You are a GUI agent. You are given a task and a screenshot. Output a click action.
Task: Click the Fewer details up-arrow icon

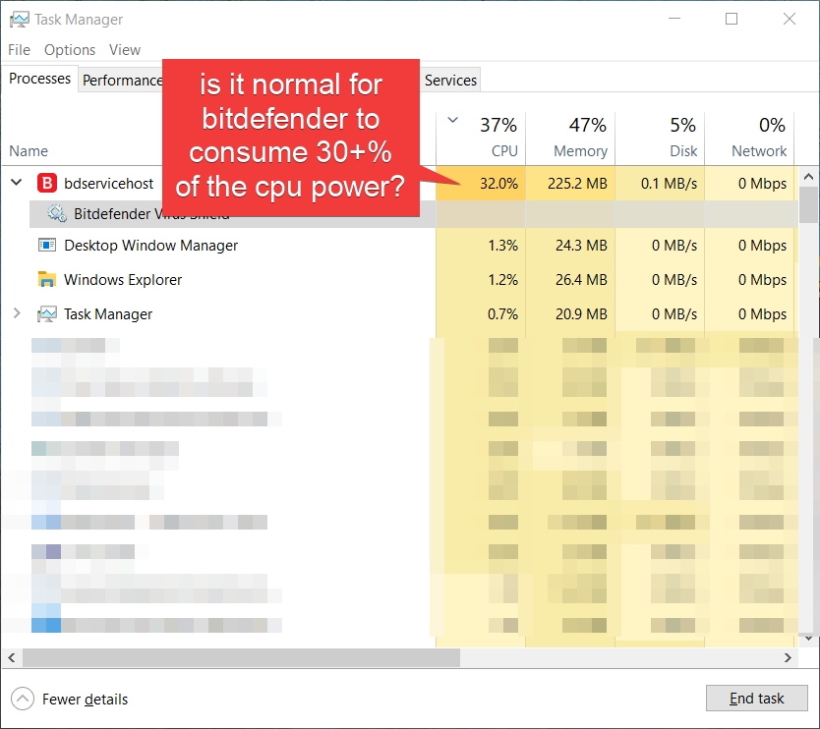point(22,699)
